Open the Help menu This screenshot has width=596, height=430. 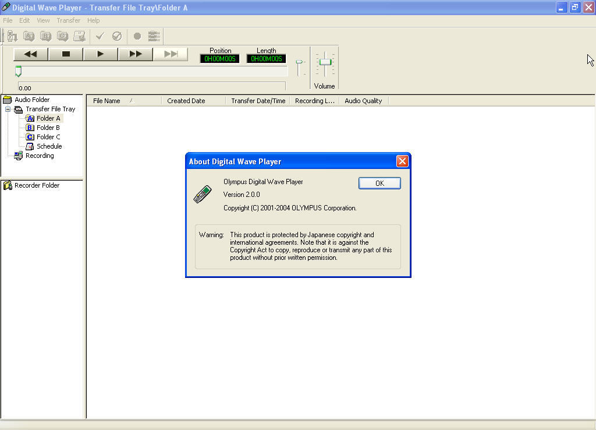click(93, 20)
